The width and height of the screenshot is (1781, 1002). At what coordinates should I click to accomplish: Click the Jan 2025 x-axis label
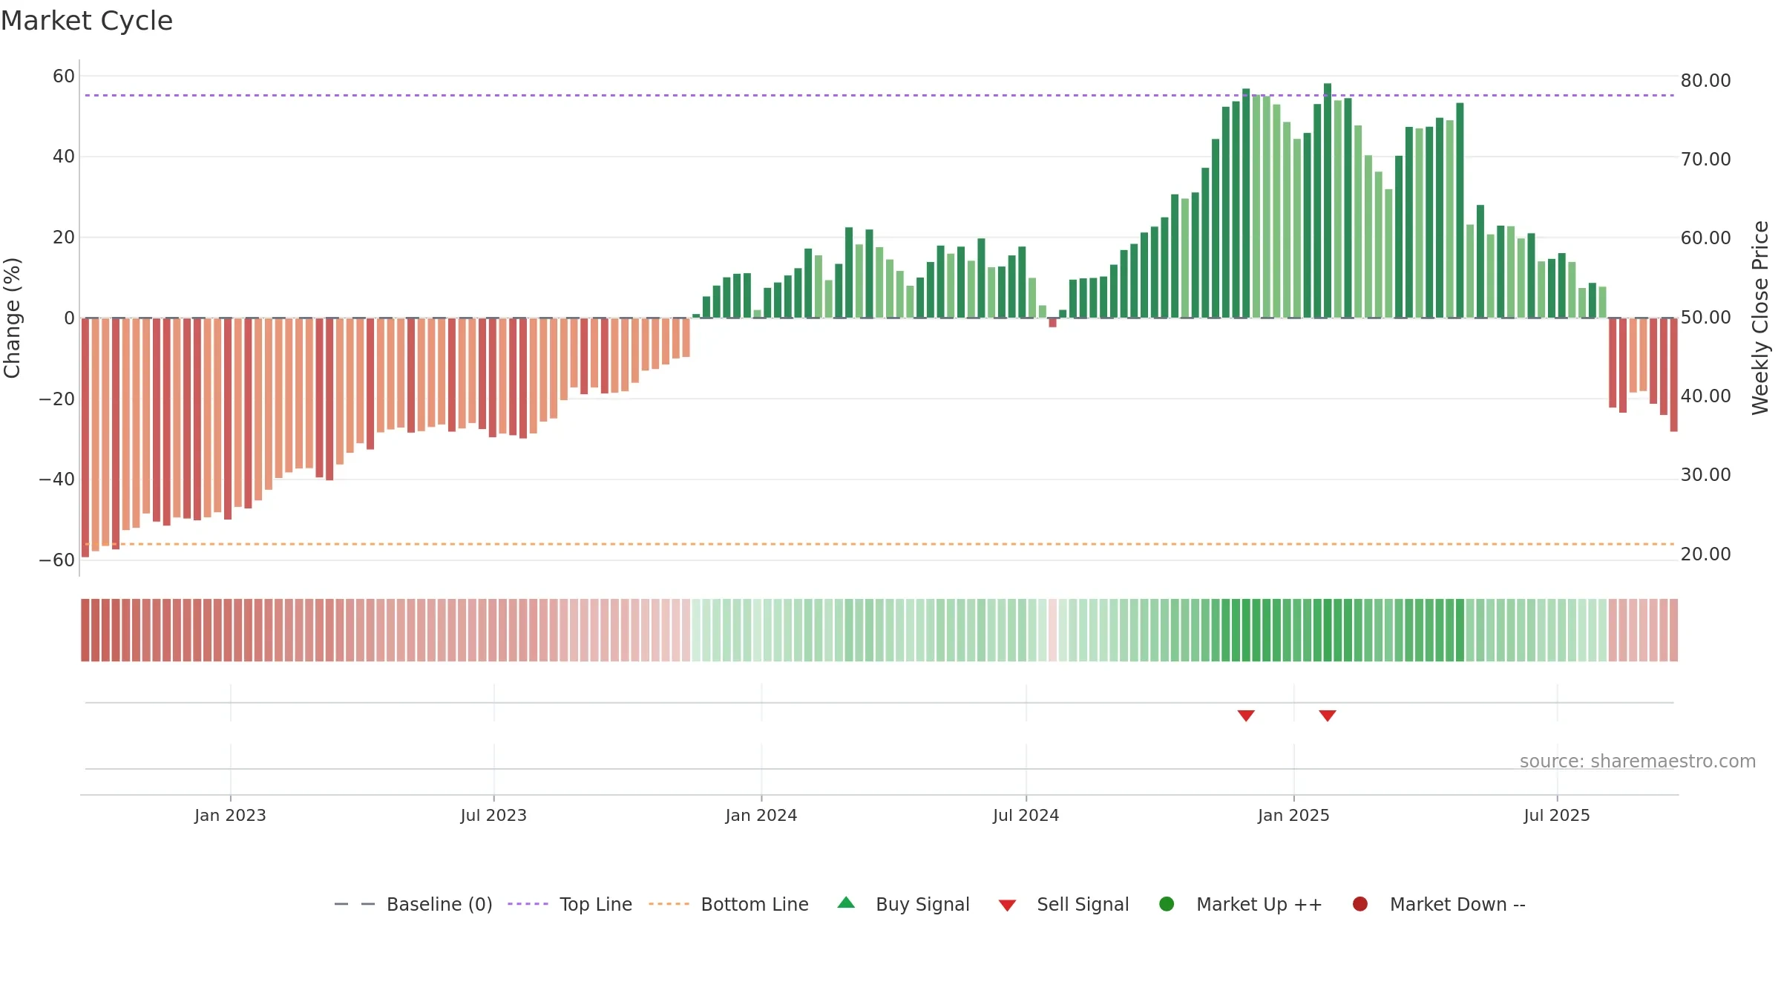pyautogui.click(x=1293, y=816)
